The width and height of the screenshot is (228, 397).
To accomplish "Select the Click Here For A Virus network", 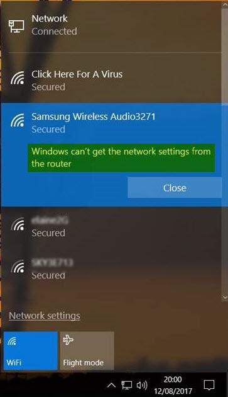I will coord(111,81).
